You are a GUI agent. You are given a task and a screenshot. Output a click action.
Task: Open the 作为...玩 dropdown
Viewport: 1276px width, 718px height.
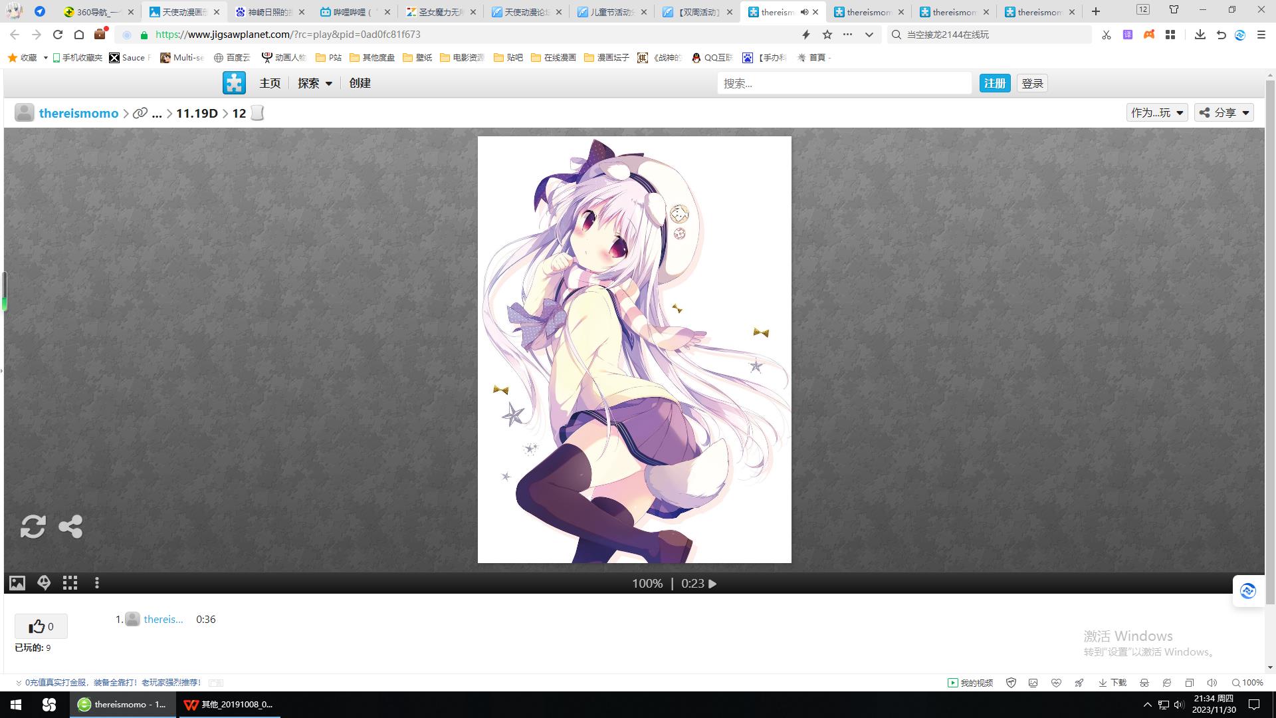tap(1157, 113)
